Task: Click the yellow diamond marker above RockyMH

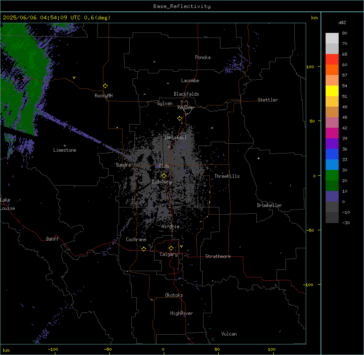Action: (106, 86)
